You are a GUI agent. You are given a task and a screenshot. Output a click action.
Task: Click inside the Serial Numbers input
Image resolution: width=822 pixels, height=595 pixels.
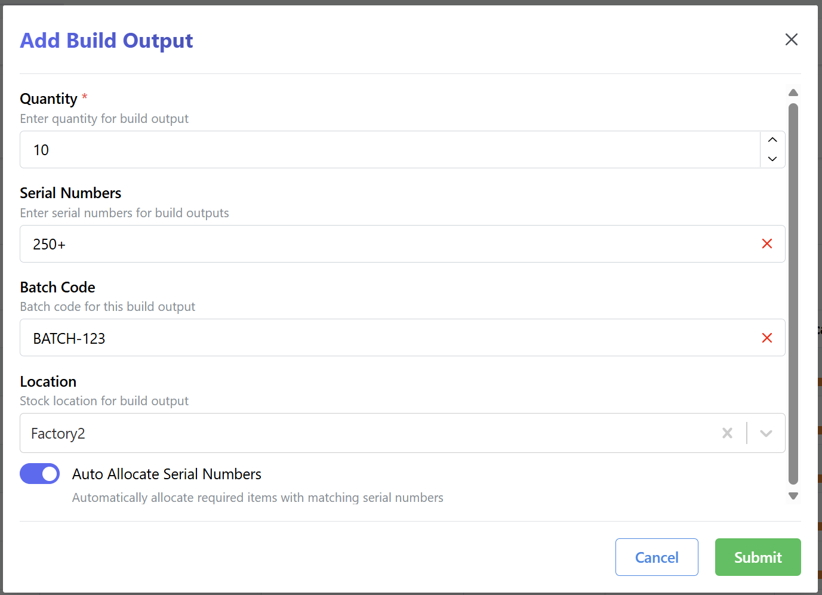[358, 243]
